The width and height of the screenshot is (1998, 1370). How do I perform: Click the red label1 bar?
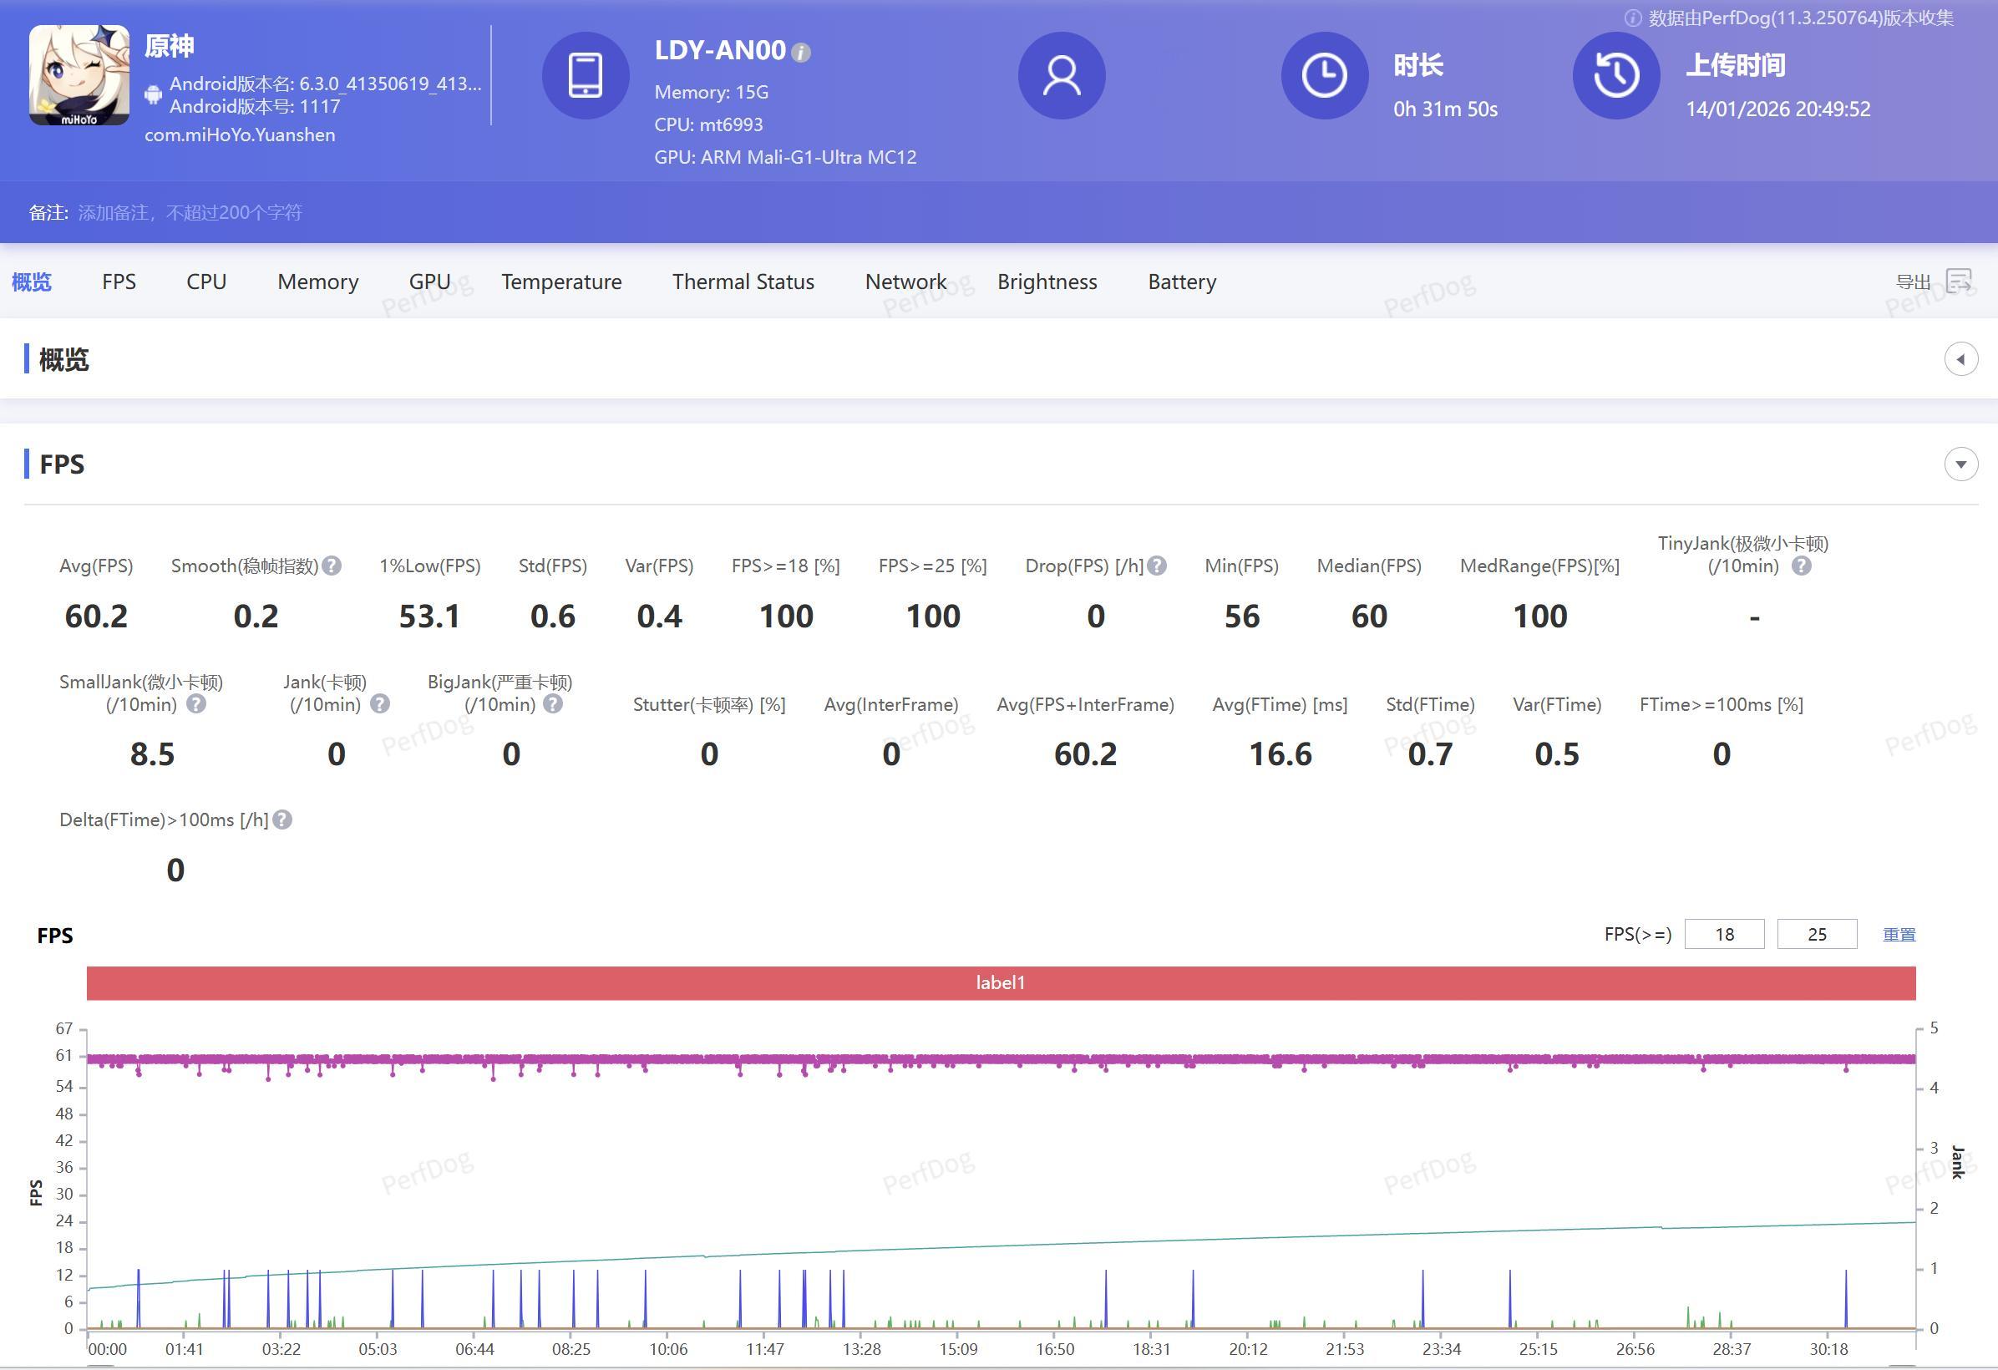(x=1001, y=983)
